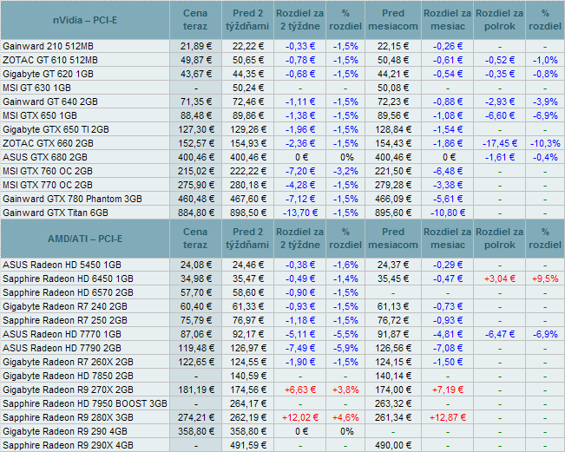
Task: Select 'Gigabyte Radeon R9 270X 2GB' name
Action: (x=68, y=390)
